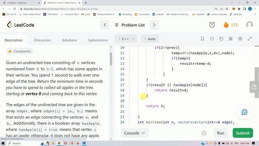Show hidden system tray icons chevron

[x=207, y=143]
